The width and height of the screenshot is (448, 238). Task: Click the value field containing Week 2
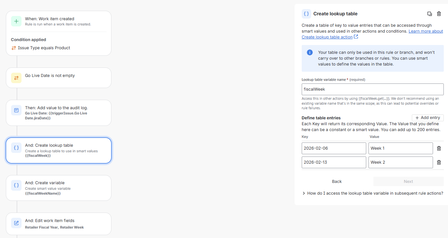pyautogui.click(x=400, y=162)
